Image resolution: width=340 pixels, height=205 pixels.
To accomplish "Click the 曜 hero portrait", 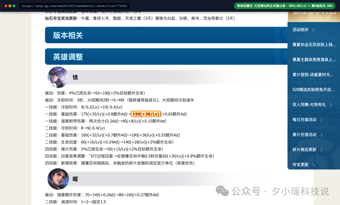I will tap(58, 179).
